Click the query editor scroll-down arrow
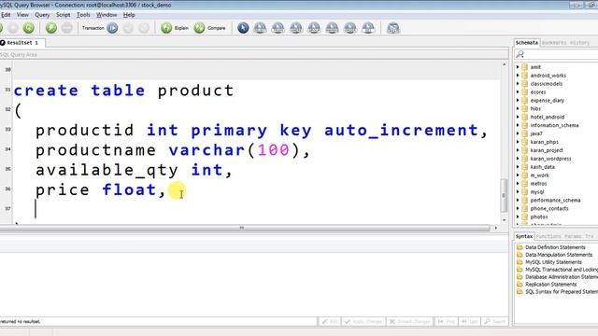 click(x=504, y=220)
